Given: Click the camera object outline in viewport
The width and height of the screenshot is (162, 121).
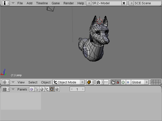Looking at the screenshot, I should [51, 9].
